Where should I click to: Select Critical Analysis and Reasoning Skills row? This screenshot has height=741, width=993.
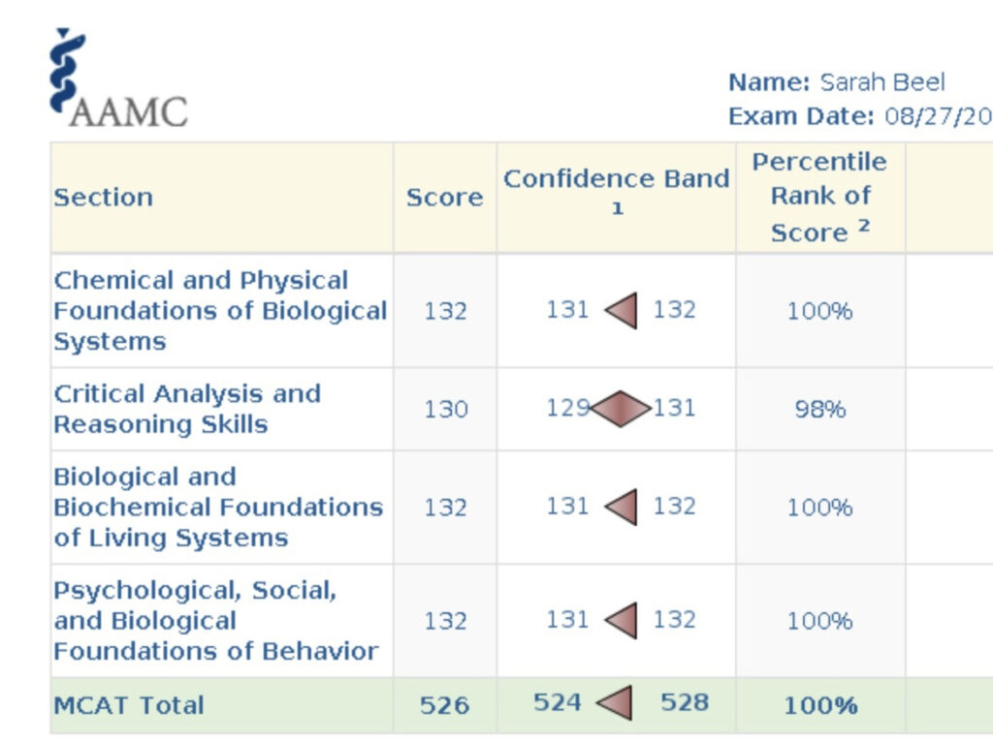(x=187, y=409)
